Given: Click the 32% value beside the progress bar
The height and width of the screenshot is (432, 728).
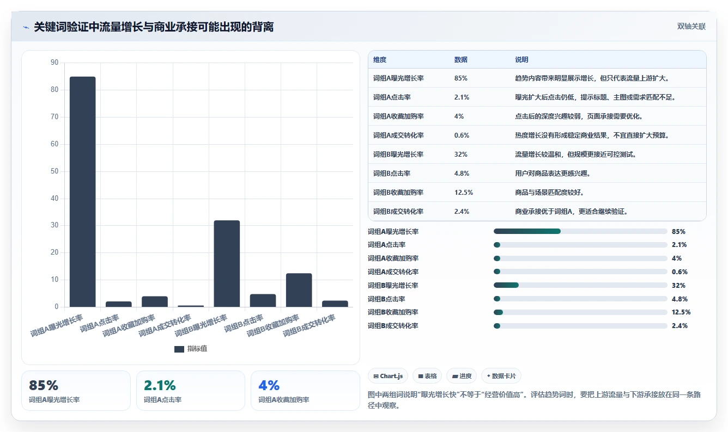Looking at the screenshot, I should pos(678,285).
